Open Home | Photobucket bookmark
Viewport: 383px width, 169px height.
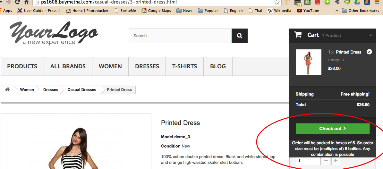(87, 11)
